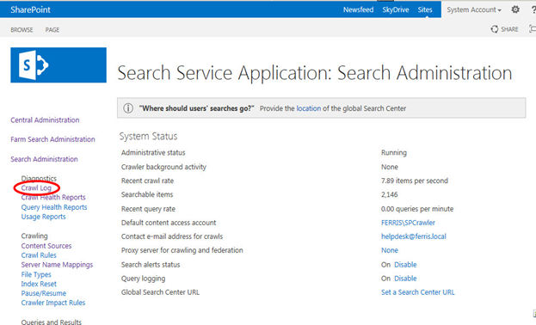
Task: Switch to the BROWSE tab
Action: 22,30
